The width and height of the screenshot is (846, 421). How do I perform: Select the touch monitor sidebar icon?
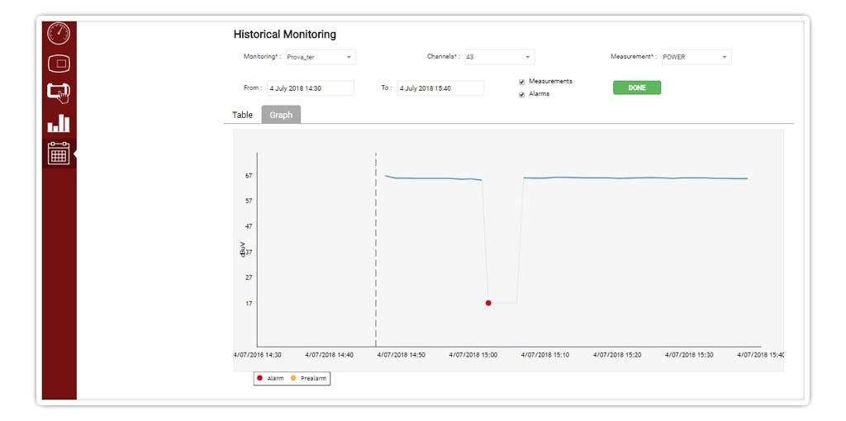(59, 92)
